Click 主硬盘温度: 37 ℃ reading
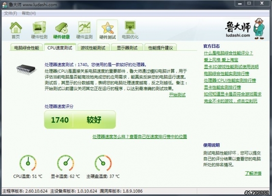Image resolution: width=272 pixels, height=196 pixels. [x=103, y=176]
